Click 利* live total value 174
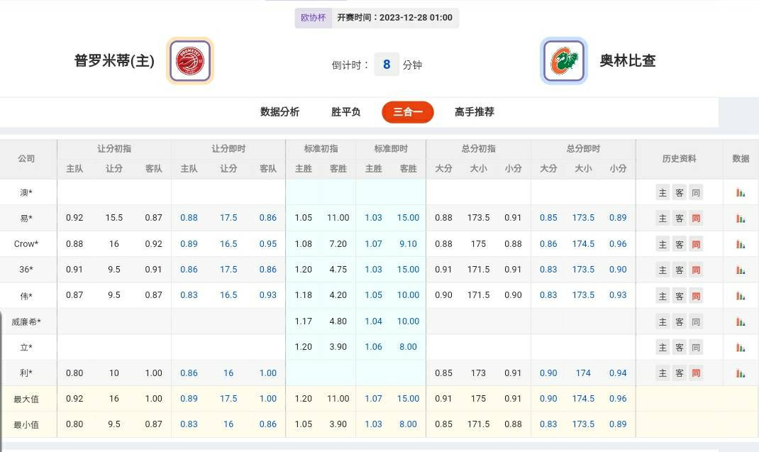 (583, 373)
